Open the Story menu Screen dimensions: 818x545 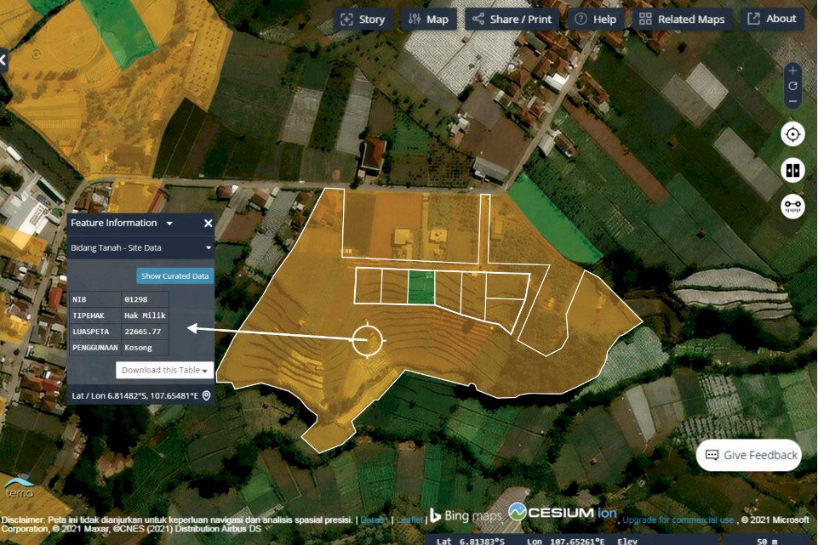(x=363, y=20)
